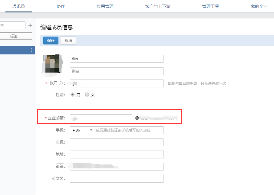The height and width of the screenshot is (195, 274).
Task: Click the 标签 button in sidebar
Action: 14,36
